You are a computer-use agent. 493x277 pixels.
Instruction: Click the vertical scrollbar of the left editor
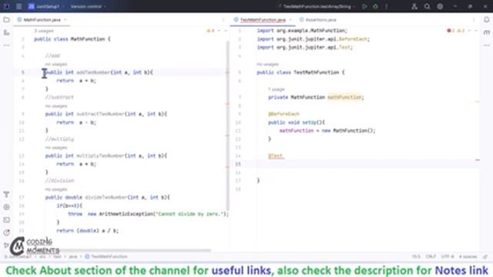(228, 125)
